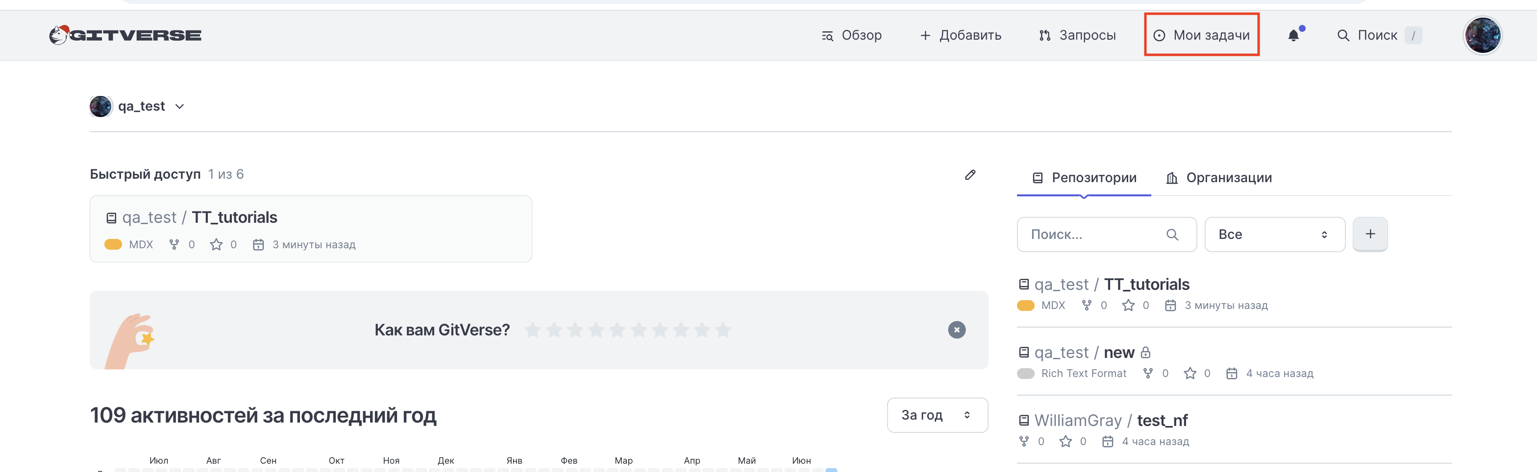This screenshot has width=1537, height=472.
Task: Click the qa_test avatar next to the username
Action: (x=100, y=106)
